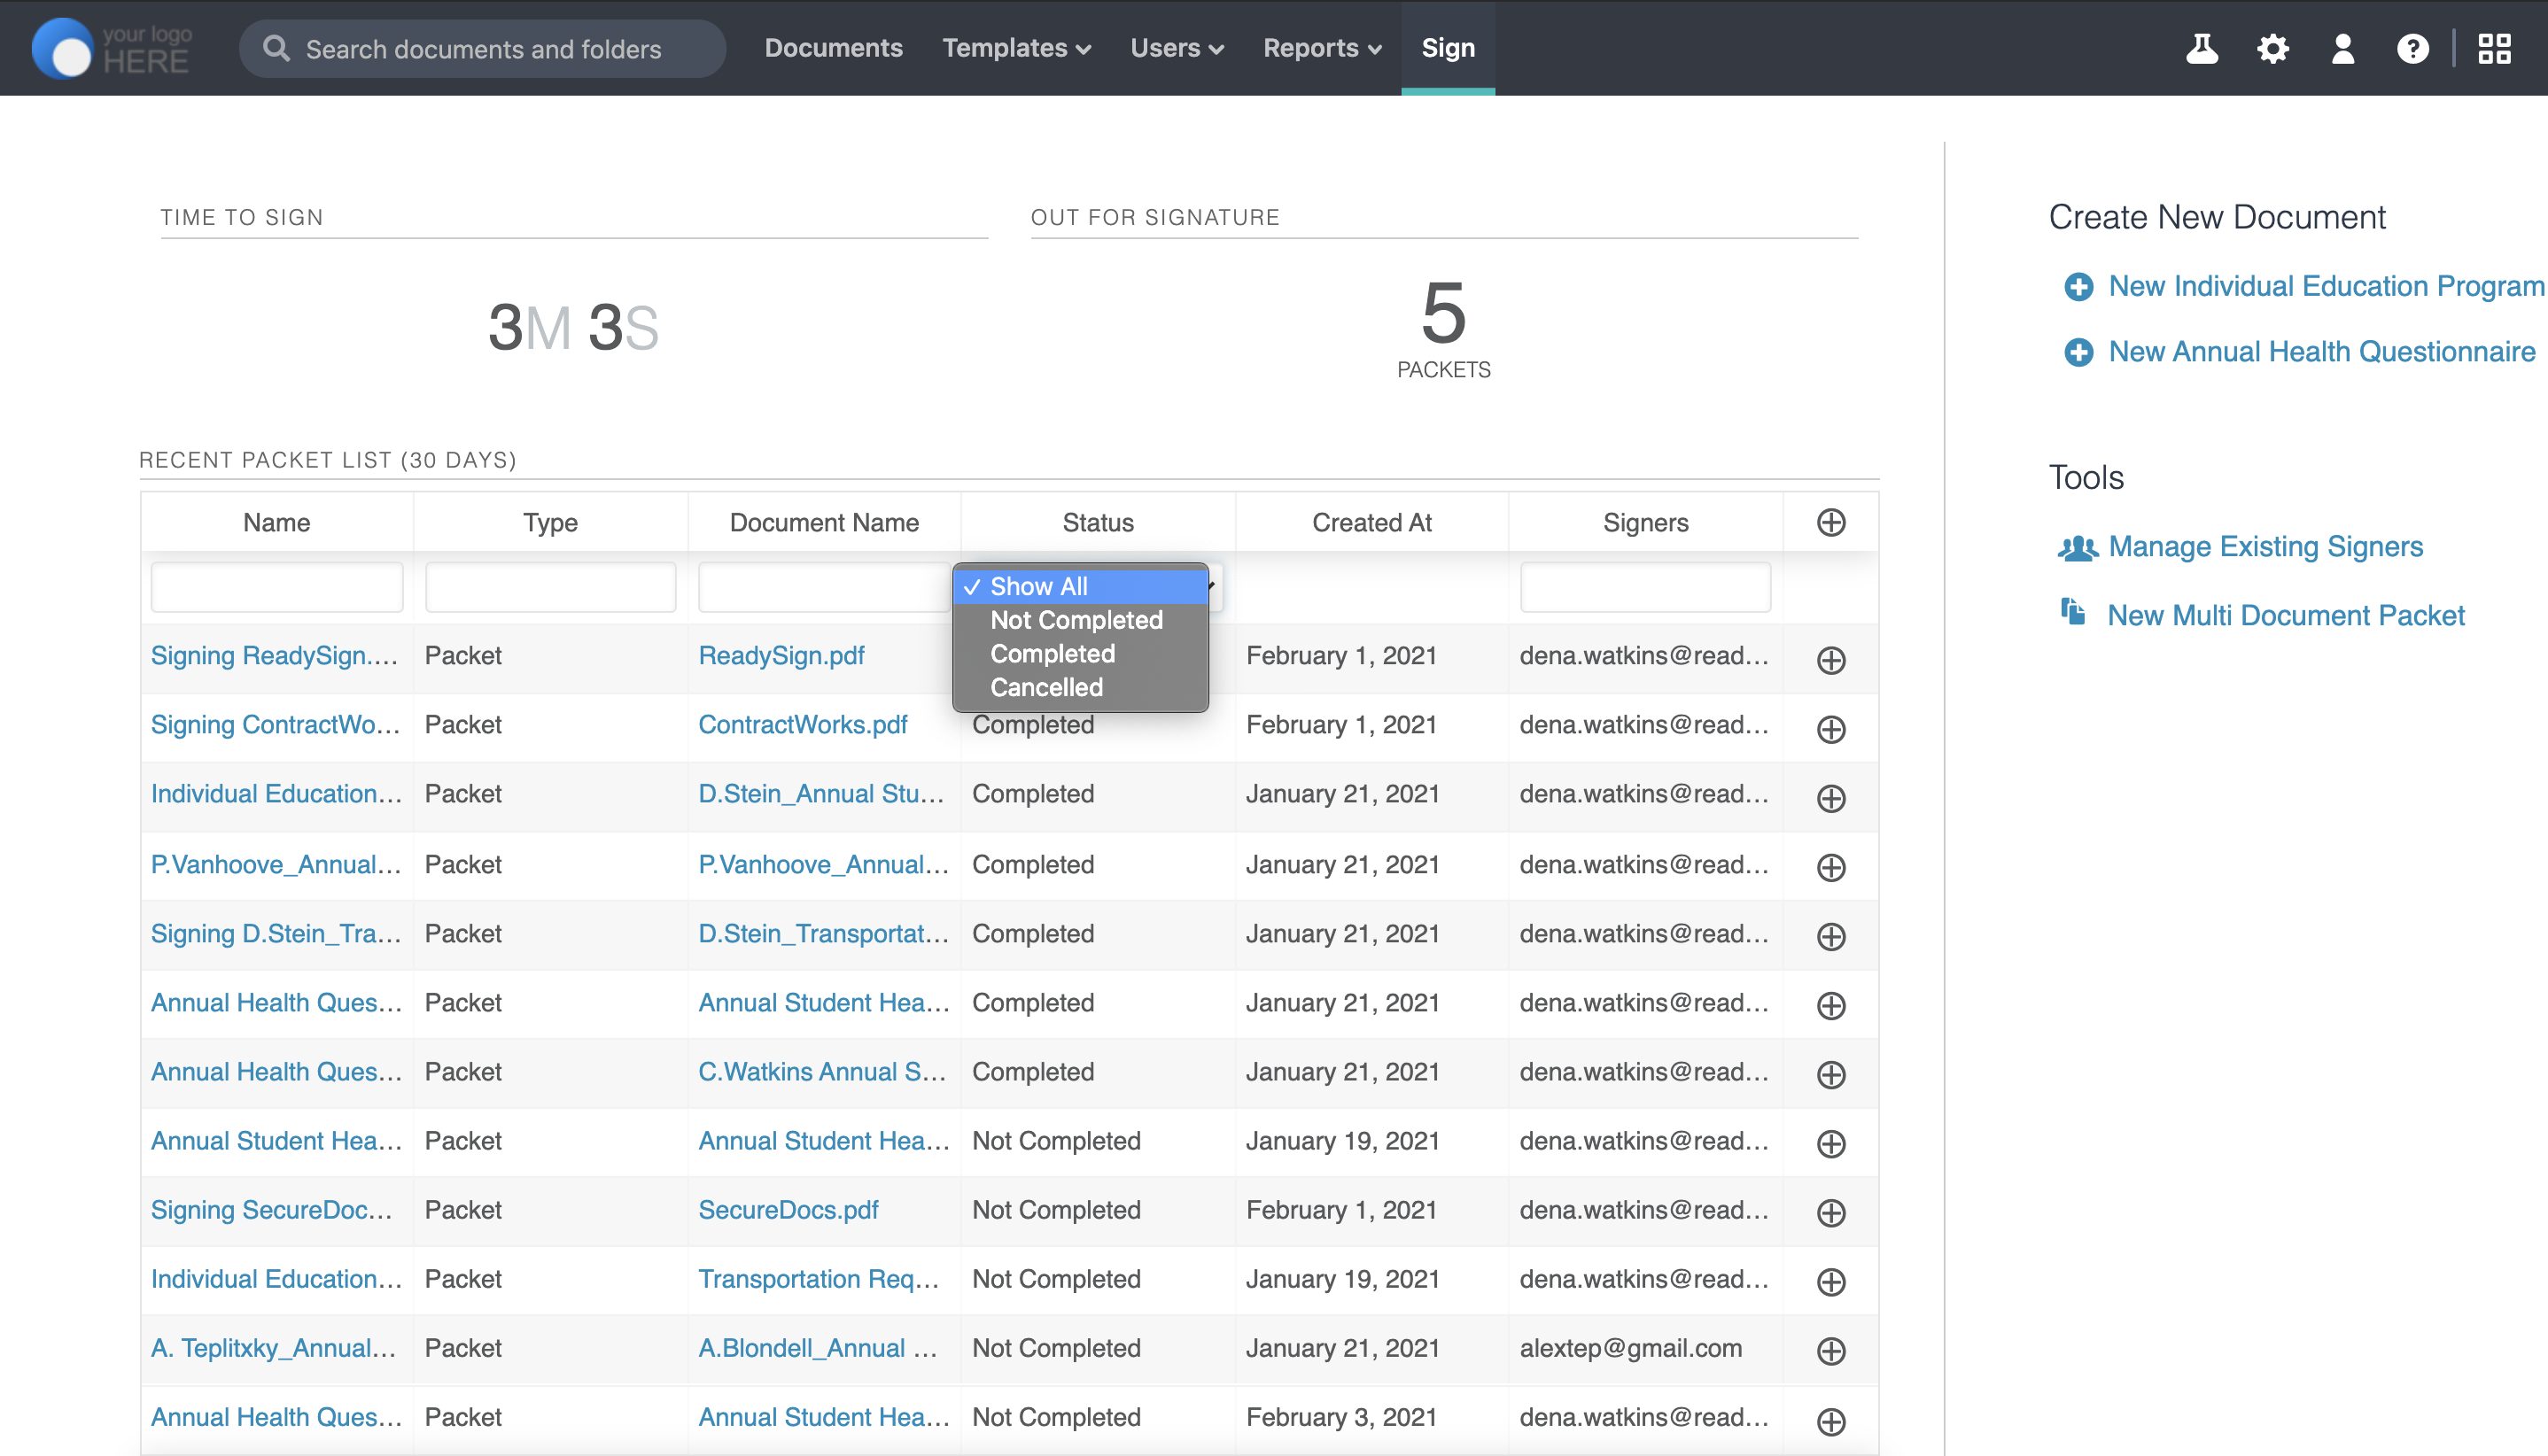
Task: Expand row for Transportation Req packet
Action: 1830,1282
